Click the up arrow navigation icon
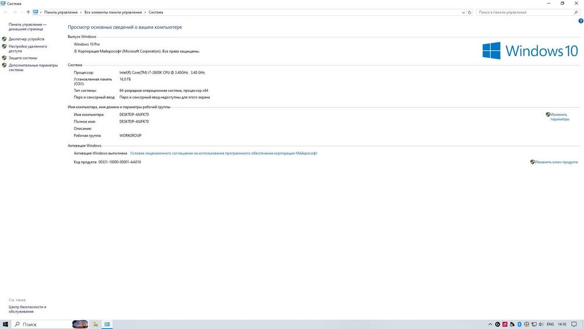This screenshot has height=329, width=584. (28, 12)
